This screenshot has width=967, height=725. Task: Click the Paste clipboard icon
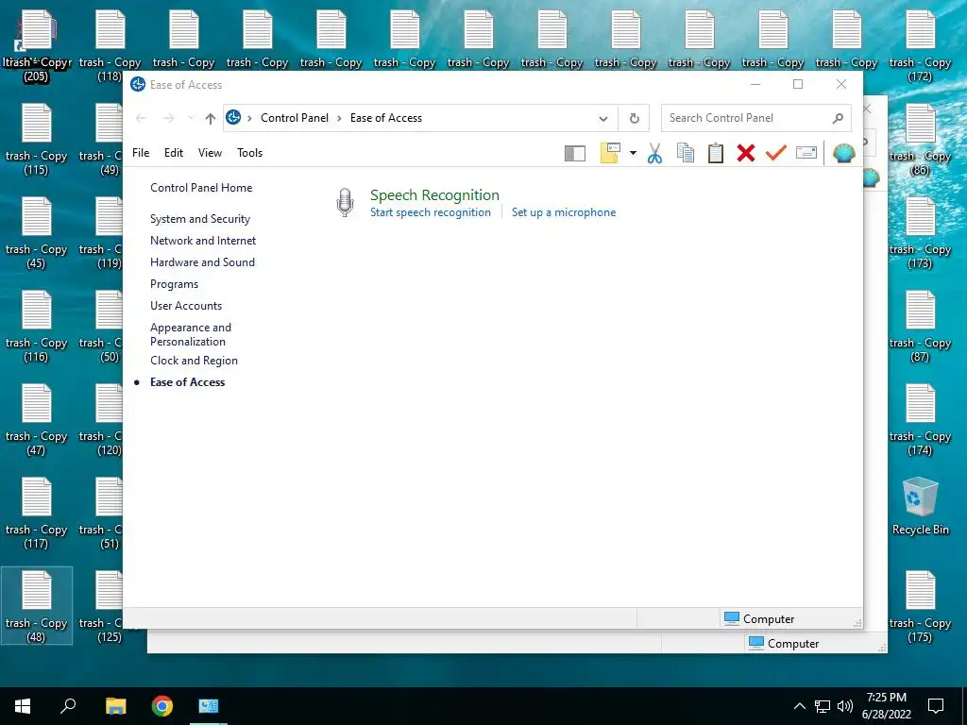[x=716, y=153]
